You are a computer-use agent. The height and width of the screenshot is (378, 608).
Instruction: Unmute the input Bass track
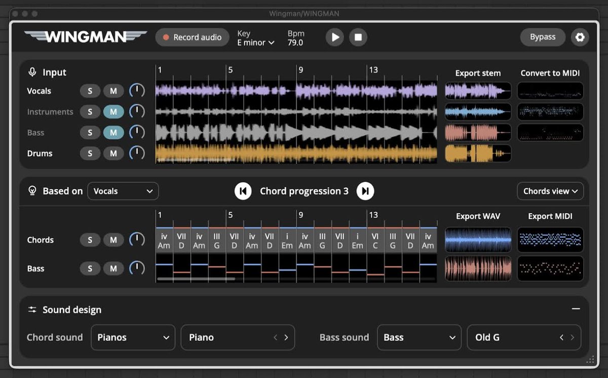113,133
